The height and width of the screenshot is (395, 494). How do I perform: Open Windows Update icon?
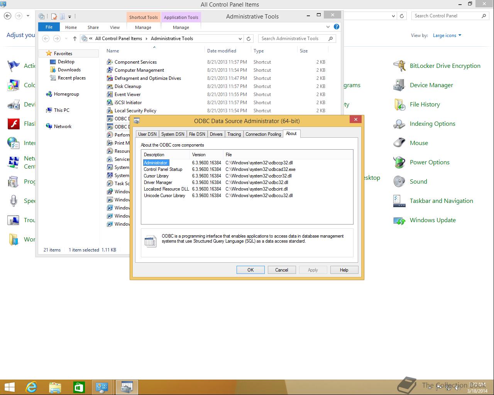[x=399, y=220]
